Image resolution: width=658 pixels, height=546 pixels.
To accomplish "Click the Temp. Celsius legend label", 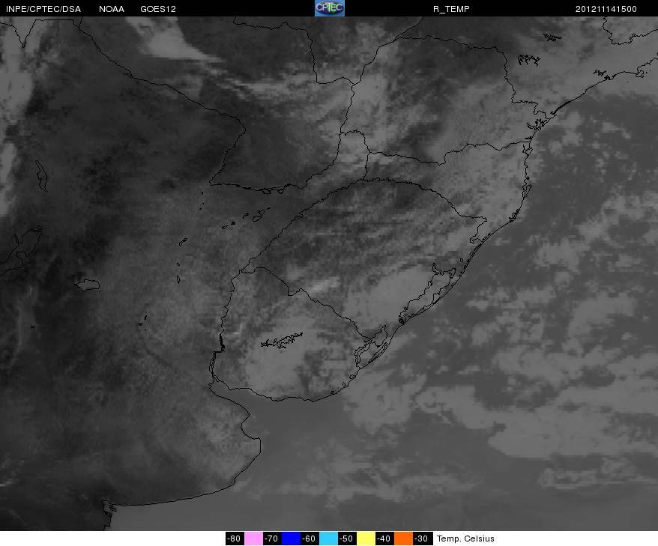I will [465, 539].
